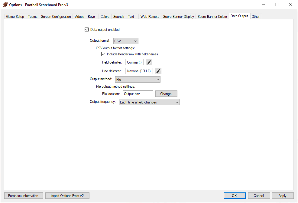Select the Web Remote tab
The width and height of the screenshot is (298, 203).
pos(150,17)
